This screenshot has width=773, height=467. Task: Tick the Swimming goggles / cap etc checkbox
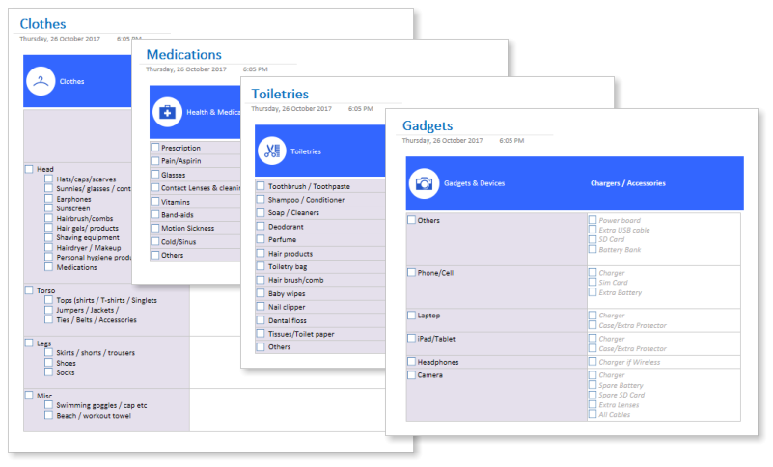[48, 405]
